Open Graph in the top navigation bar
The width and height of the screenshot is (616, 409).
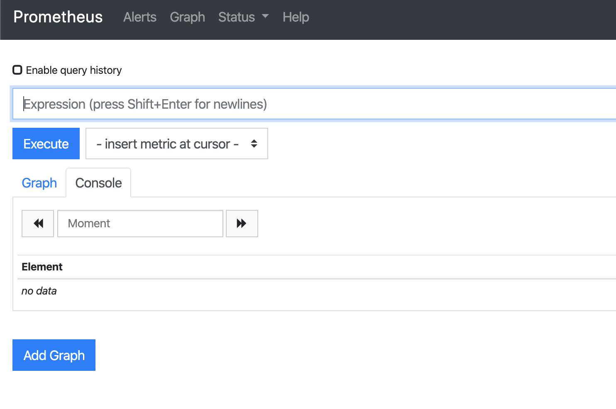click(187, 17)
